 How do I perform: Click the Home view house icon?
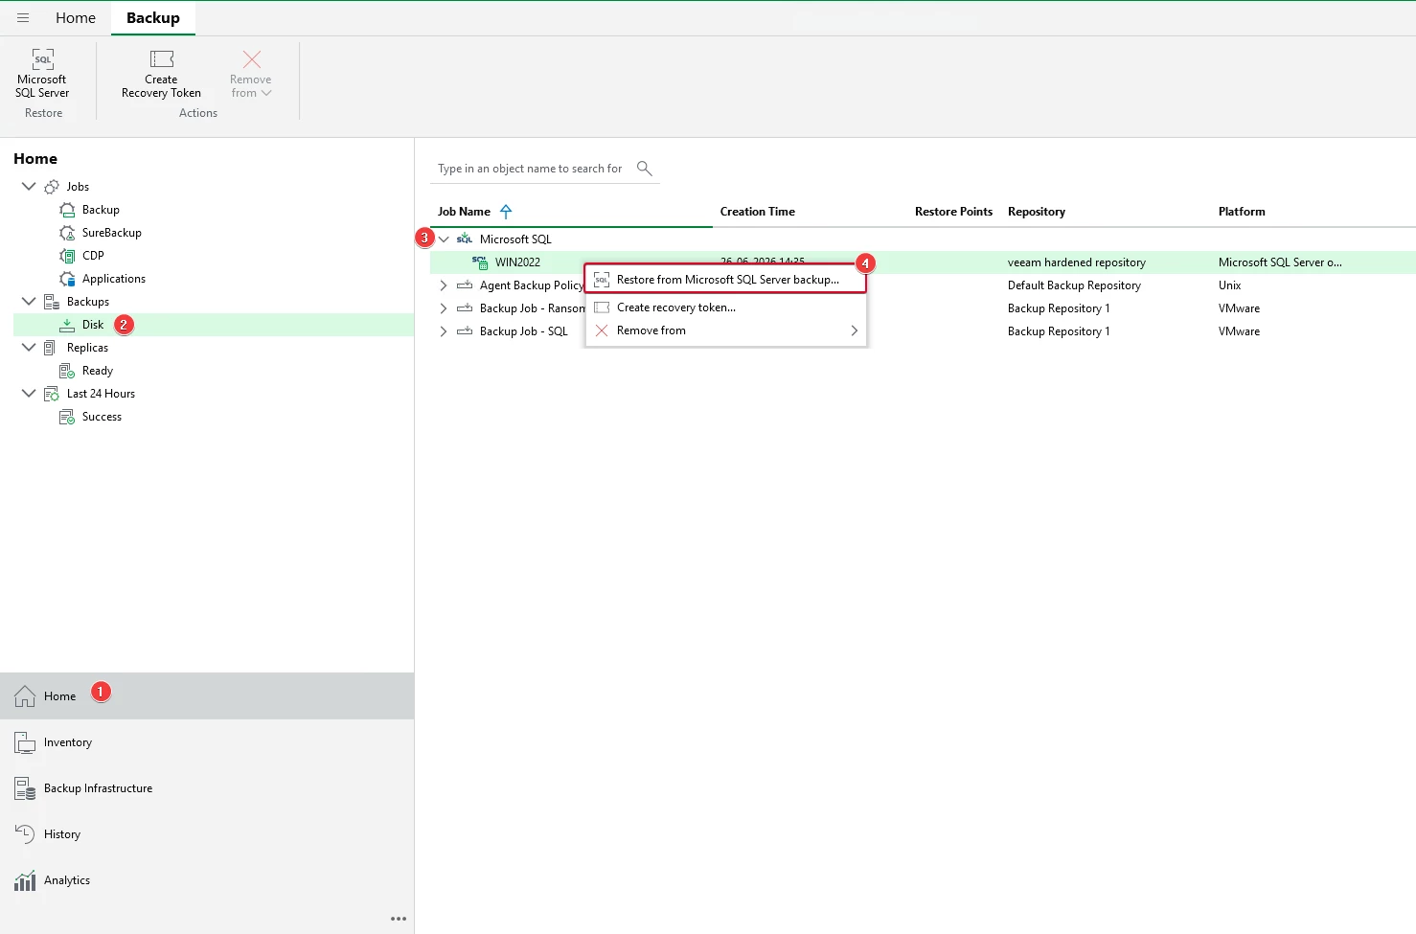coord(25,696)
